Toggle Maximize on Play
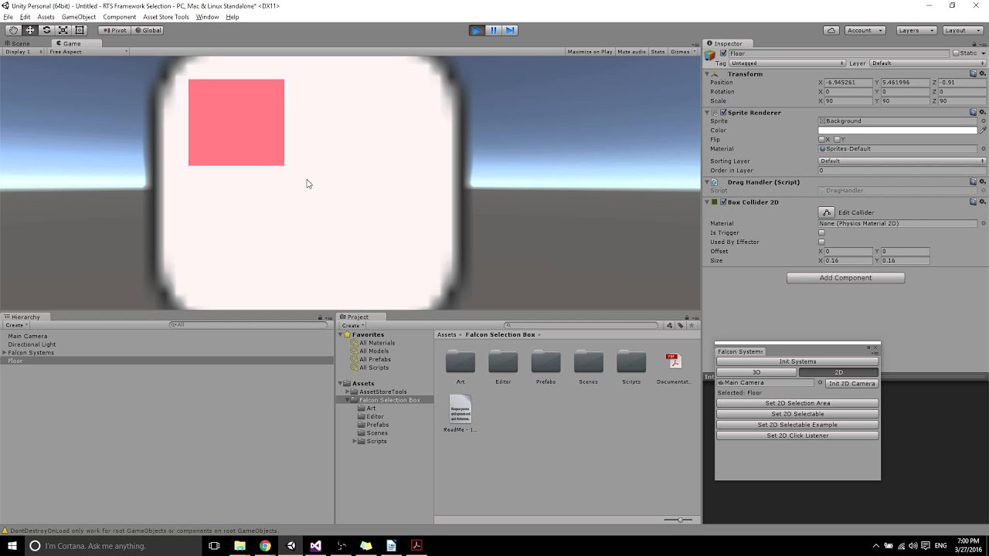The height and width of the screenshot is (556, 989). coord(590,52)
